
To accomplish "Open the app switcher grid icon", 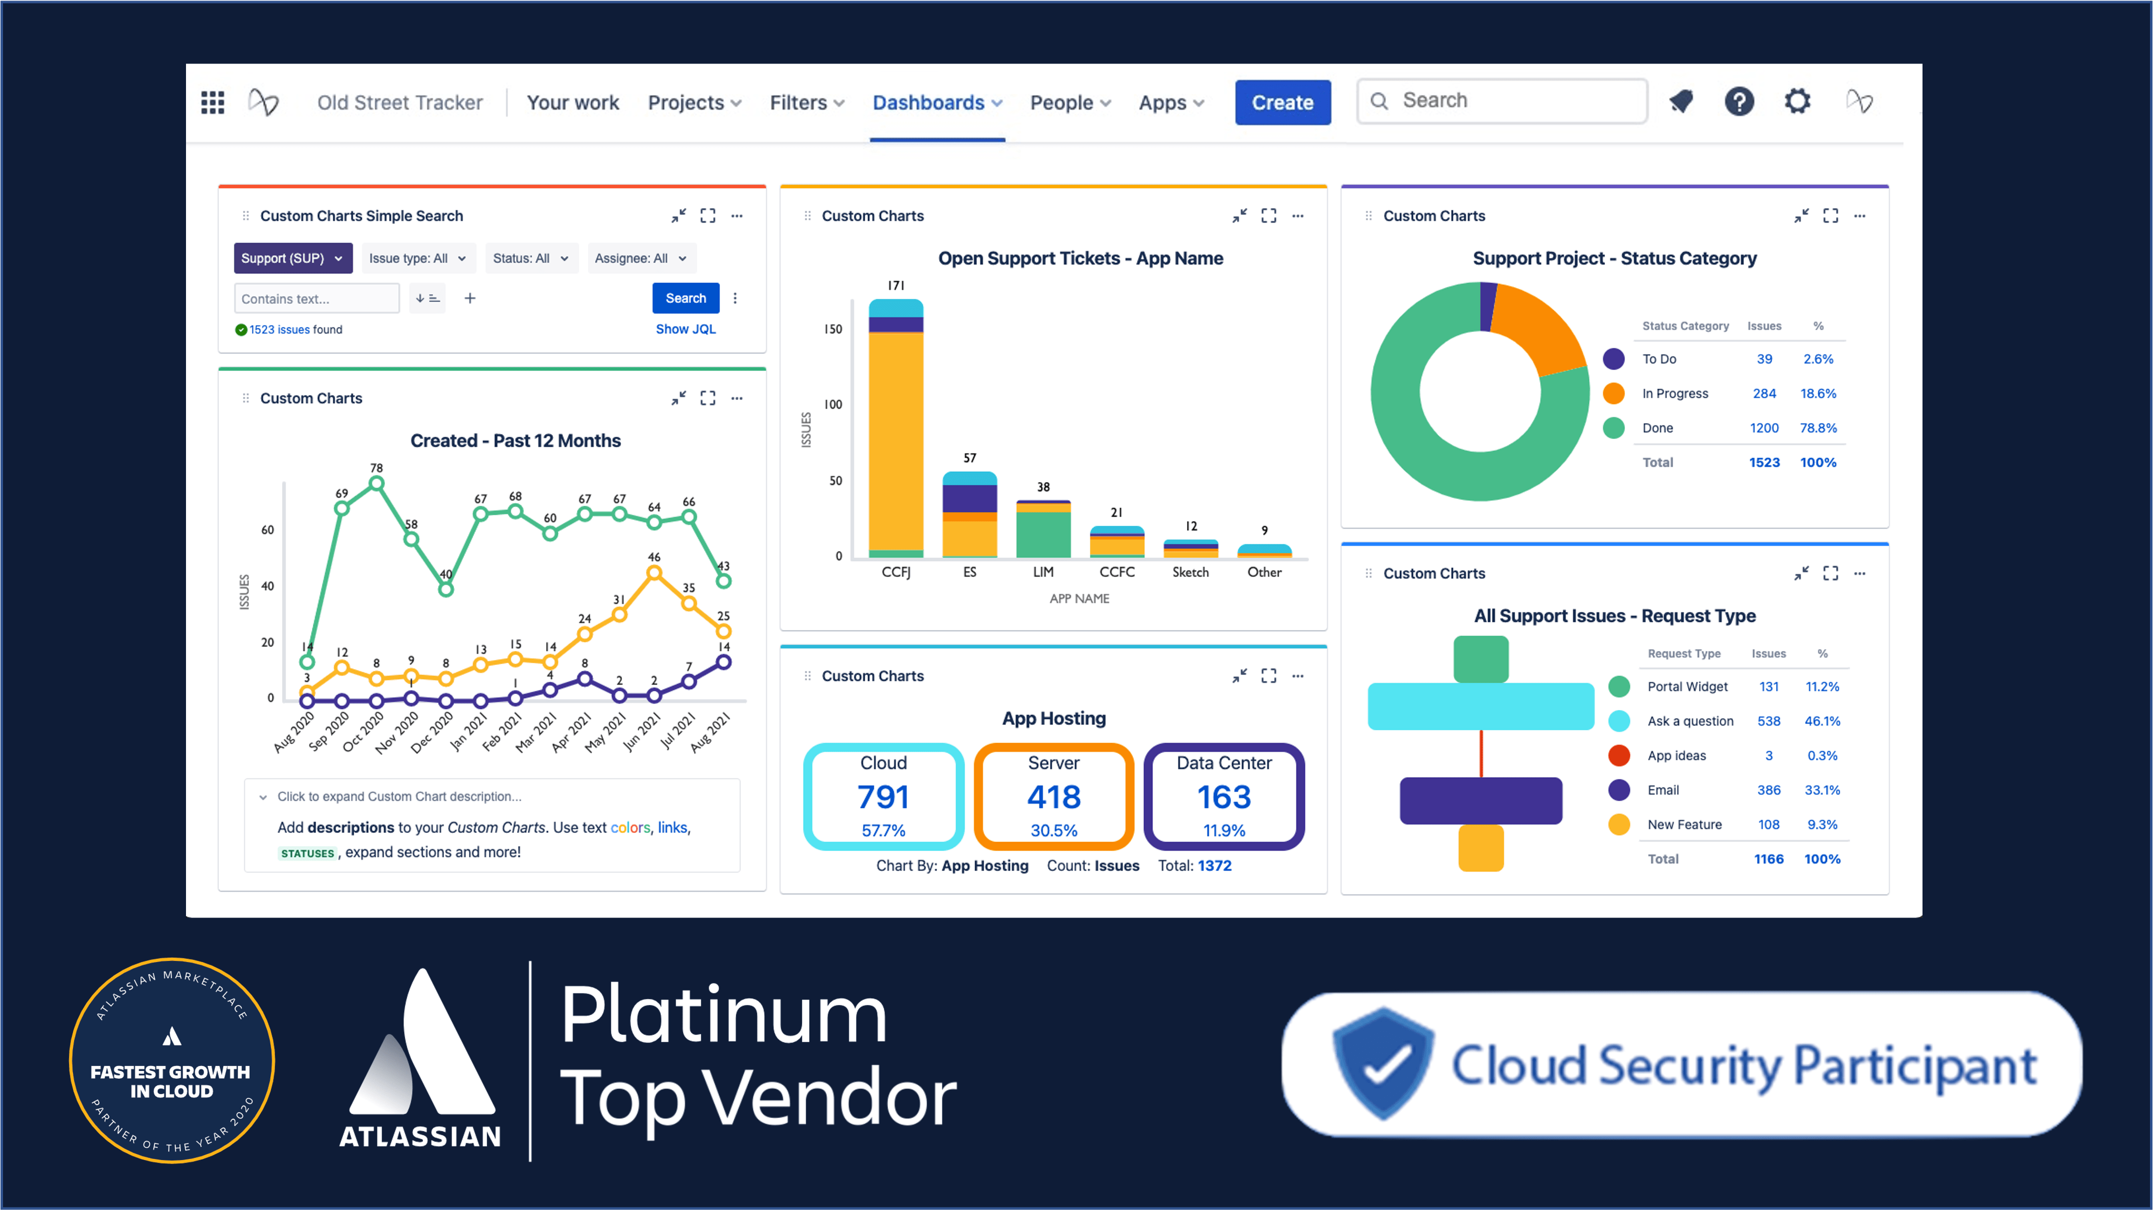I will (212, 102).
